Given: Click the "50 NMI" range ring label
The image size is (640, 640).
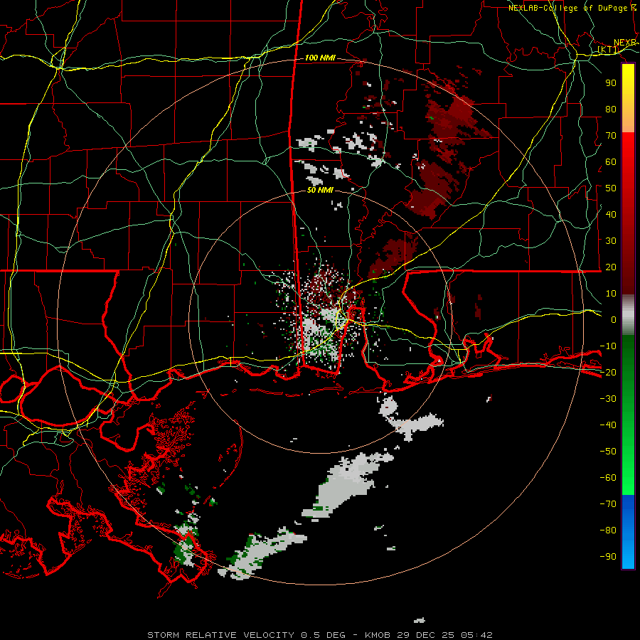Looking at the screenshot, I should point(320,190).
